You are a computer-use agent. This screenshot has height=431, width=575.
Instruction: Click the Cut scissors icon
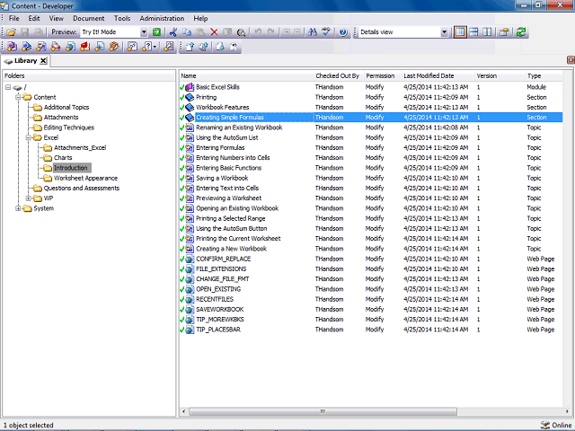tap(173, 32)
